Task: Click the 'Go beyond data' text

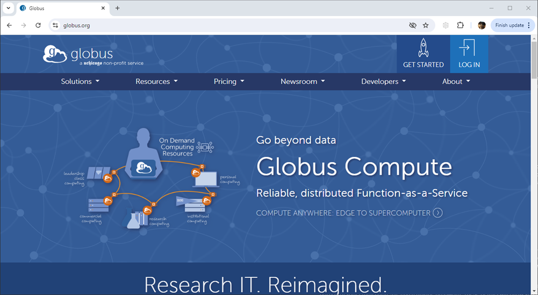Action: pos(296,140)
